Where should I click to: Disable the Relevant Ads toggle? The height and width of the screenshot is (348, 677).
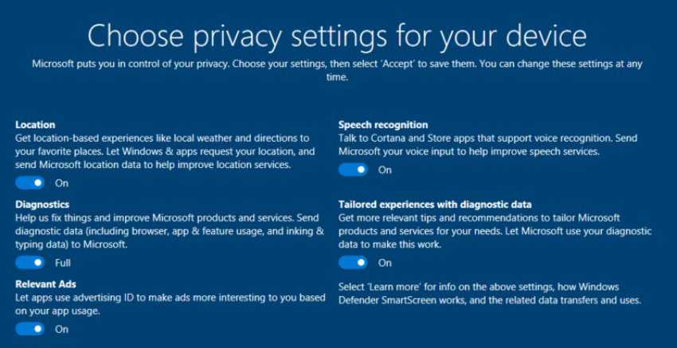[x=30, y=329]
